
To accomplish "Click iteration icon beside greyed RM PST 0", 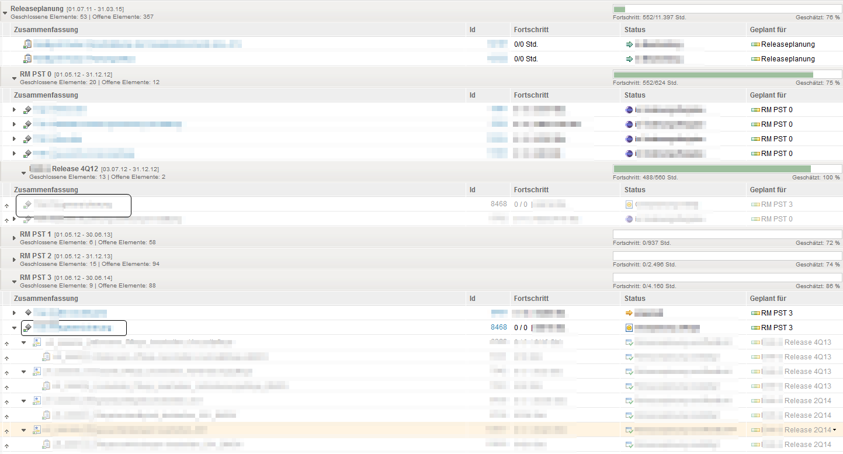I will coord(755,219).
